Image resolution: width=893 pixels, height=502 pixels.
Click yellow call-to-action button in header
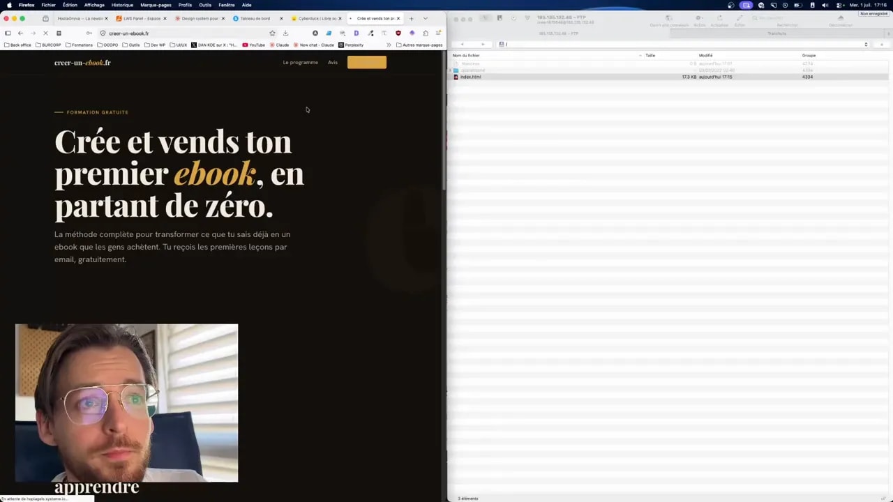[367, 62]
